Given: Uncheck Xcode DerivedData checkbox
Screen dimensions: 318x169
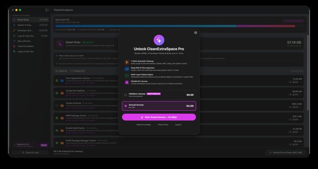Looking at the screenshot, I should pyautogui.click(x=57, y=93).
